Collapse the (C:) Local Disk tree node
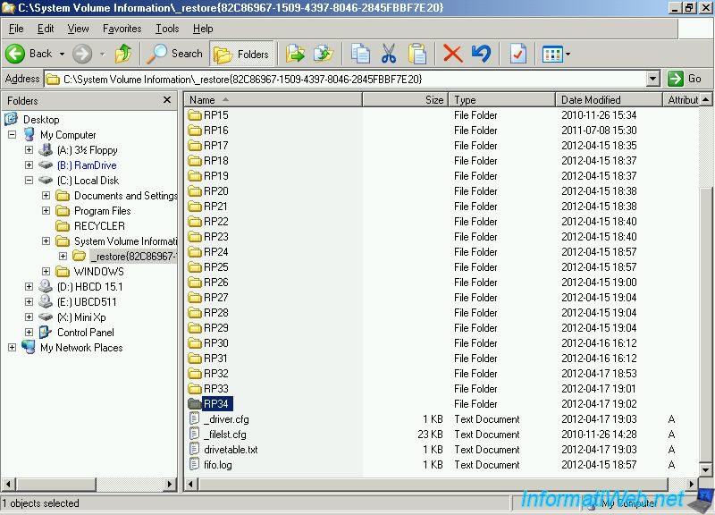 (x=29, y=181)
